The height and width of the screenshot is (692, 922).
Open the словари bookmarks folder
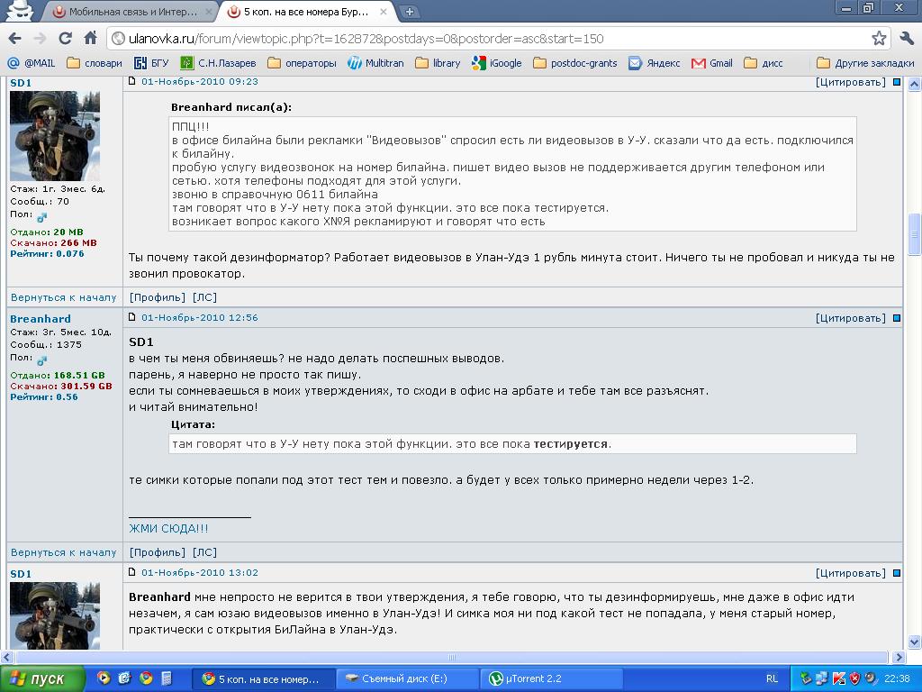(95, 63)
